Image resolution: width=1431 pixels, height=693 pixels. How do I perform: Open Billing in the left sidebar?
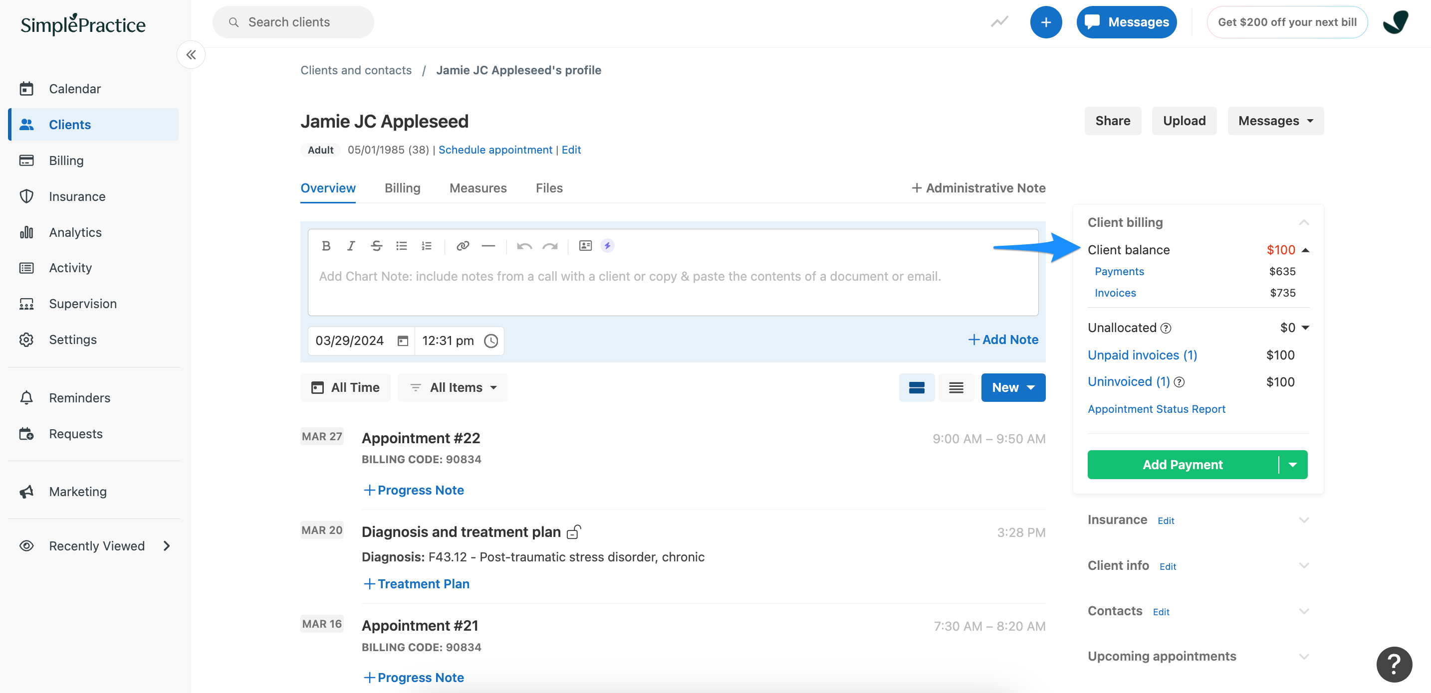pyautogui.click(x=93, y=161)
